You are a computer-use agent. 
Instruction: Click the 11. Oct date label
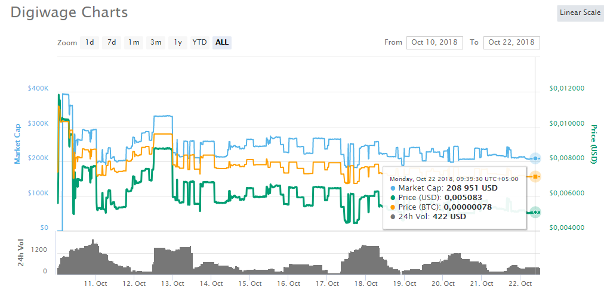(x=95, y=284)
